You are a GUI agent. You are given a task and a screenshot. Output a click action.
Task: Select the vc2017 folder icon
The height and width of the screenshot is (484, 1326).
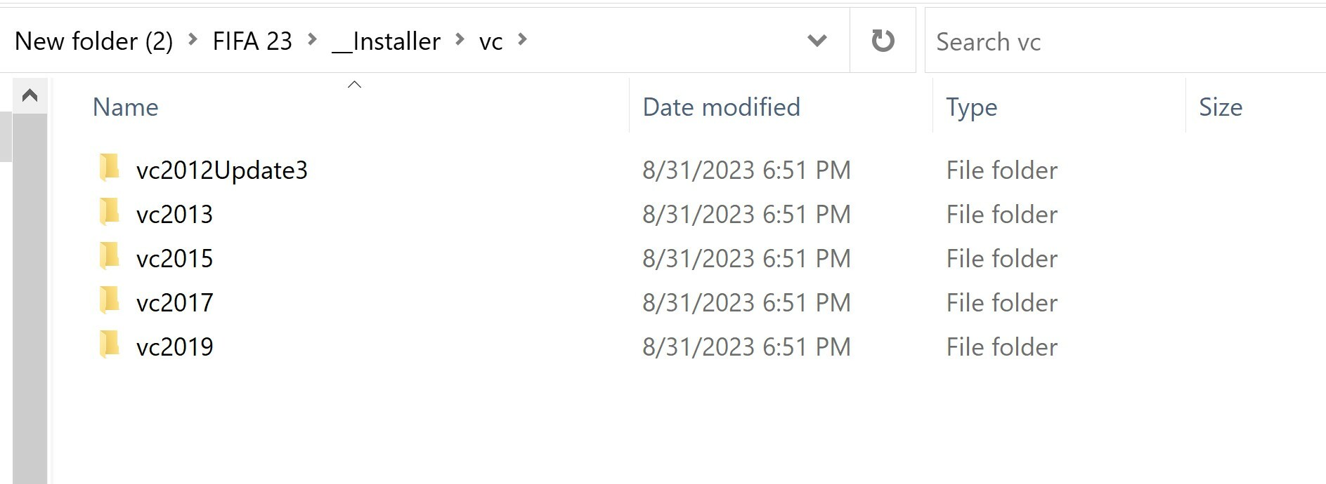click(110, 301)
